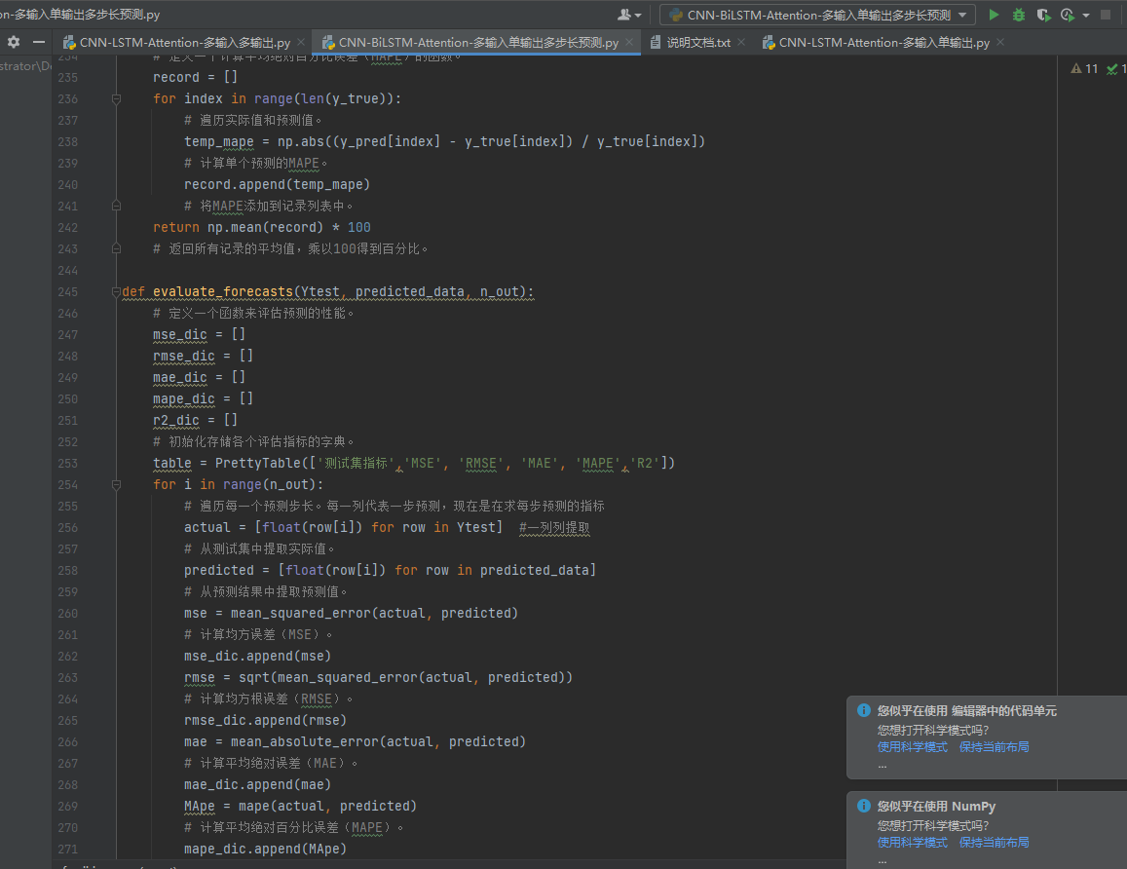Collapse the for loop fold at line 254
Image resolution: width=1127 pixels, height=869 pixels.
(117, 484)
